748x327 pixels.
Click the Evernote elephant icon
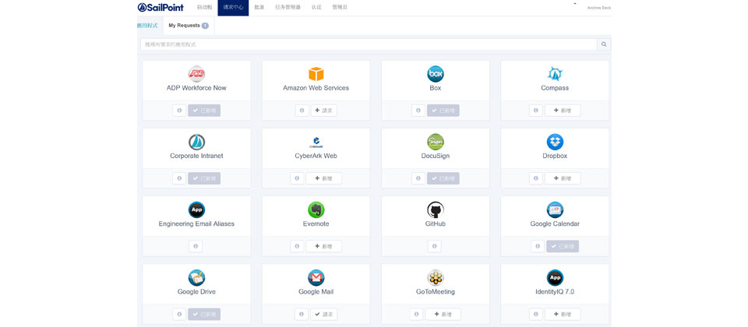pyautogui.click(x=316, y=209)
